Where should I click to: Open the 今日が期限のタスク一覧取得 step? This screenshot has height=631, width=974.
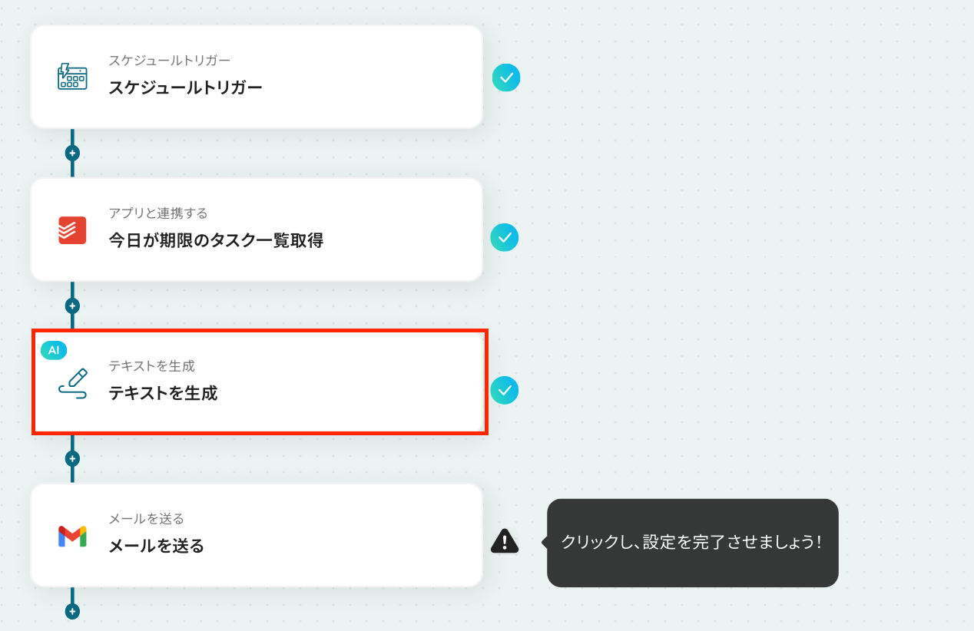(257, 230)
